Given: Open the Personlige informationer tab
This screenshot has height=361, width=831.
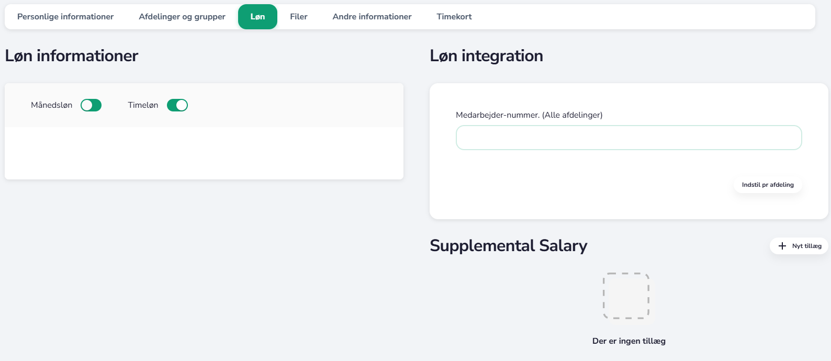Looking at the screenshot, I should 65,17.
